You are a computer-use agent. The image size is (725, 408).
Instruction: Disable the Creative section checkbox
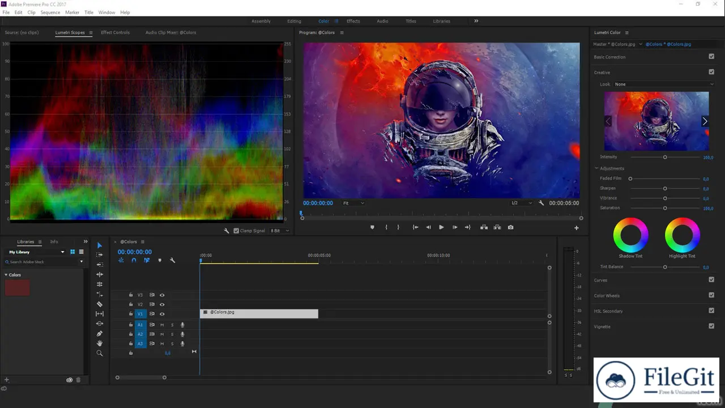click(711, 72)
